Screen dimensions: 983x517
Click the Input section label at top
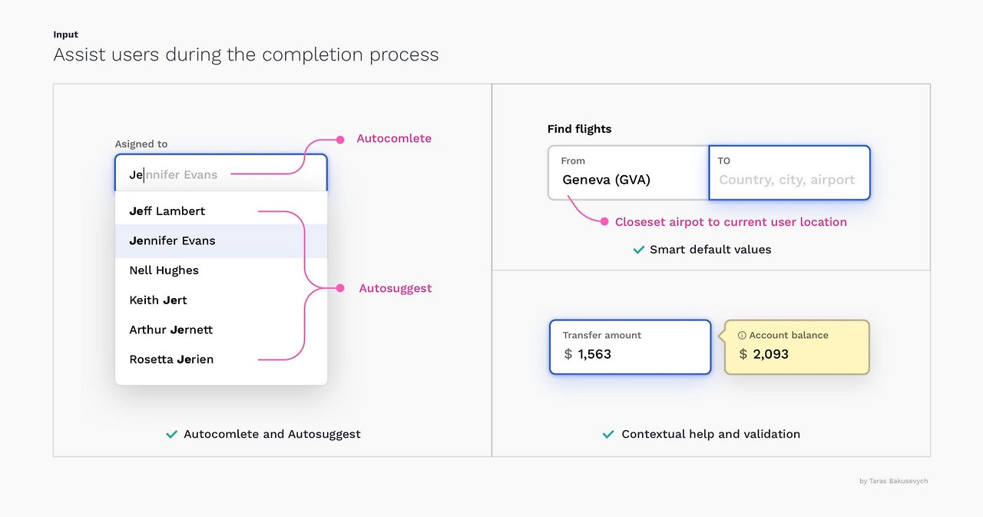coord(65,34)
